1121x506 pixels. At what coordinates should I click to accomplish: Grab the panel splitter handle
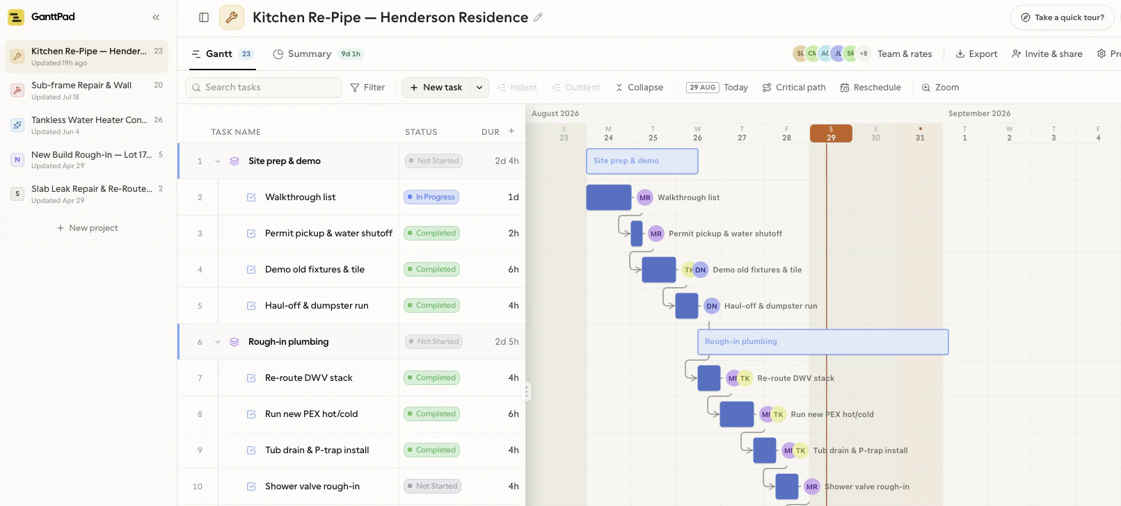click(x=527, y=392)
